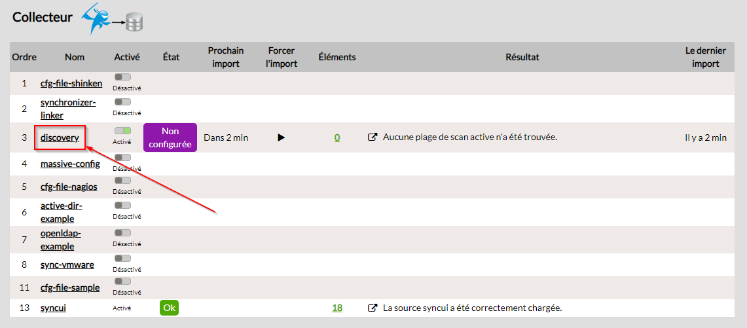Disable the discovery activation toggle
747x328 pixels.
(x=122, y=131)
